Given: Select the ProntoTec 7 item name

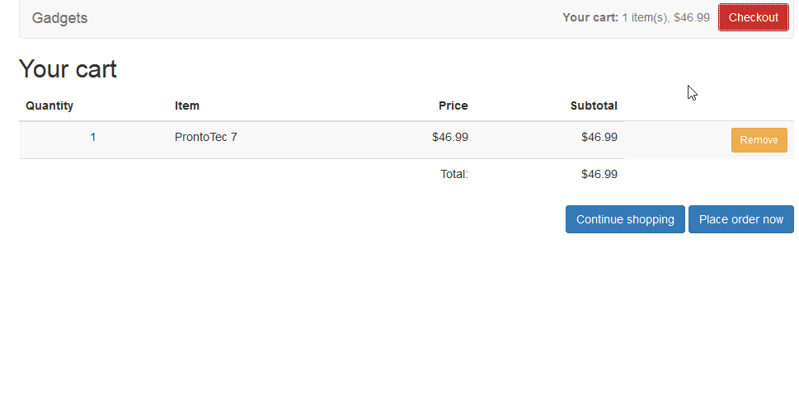Looking at the screenshot, I should pos(206,138).
